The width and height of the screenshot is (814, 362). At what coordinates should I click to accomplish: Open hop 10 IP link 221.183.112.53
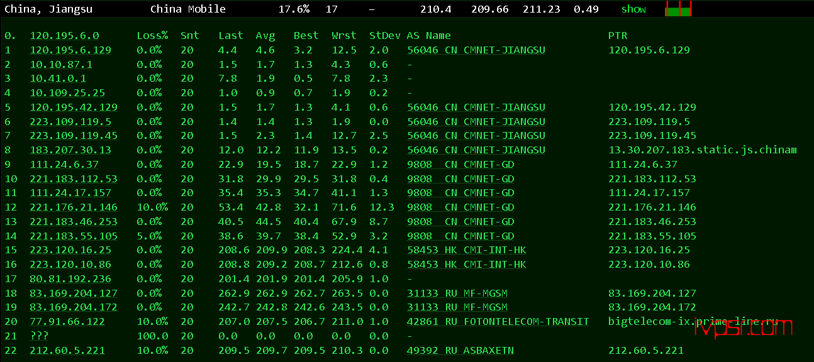point(74,179)
